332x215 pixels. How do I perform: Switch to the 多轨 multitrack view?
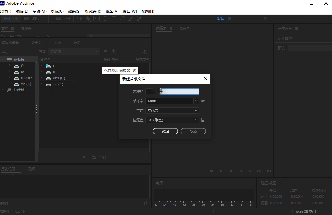31,19
